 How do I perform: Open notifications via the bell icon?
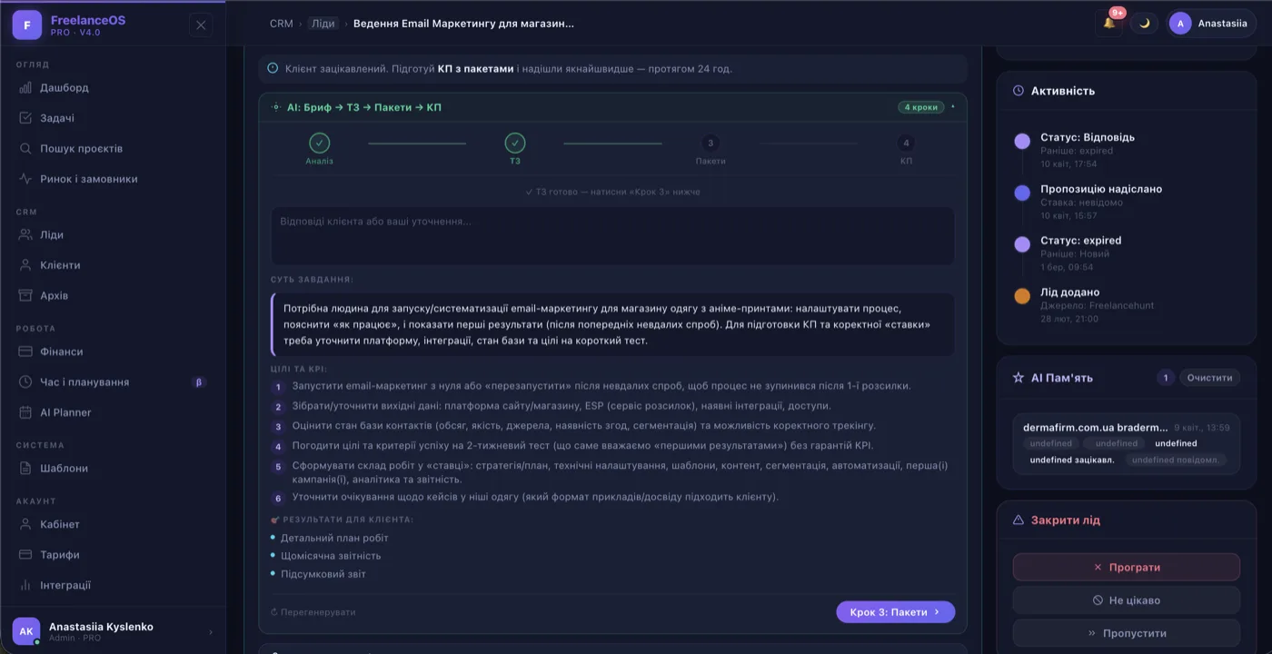coord(1108,23)
